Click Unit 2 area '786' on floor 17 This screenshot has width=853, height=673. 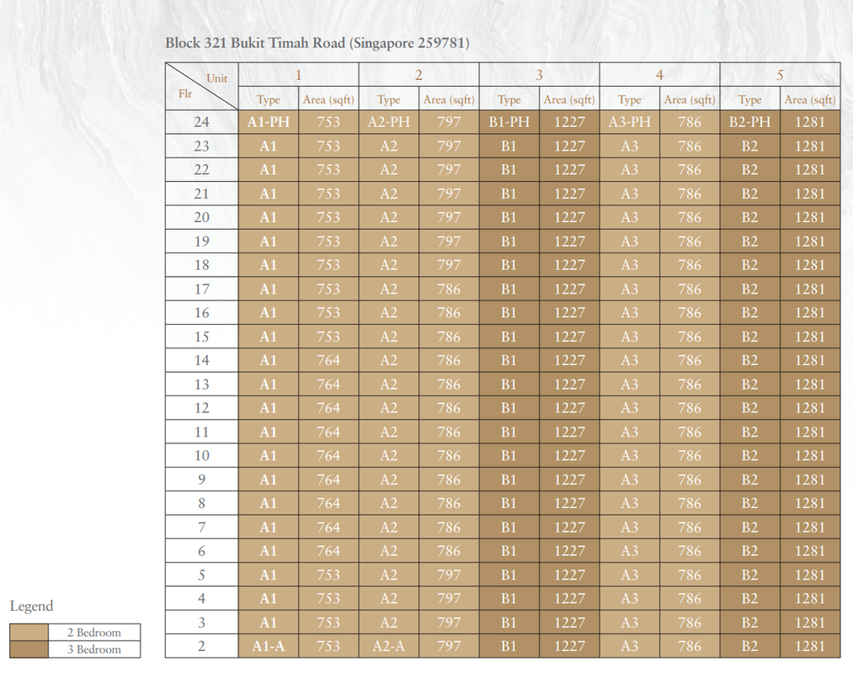pyautogui.click(x=449, y=289)
